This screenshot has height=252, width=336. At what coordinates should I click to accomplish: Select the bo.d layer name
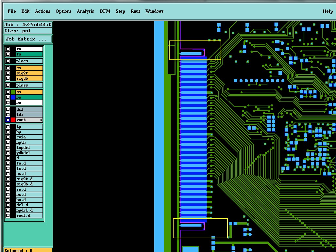[29, 200]
